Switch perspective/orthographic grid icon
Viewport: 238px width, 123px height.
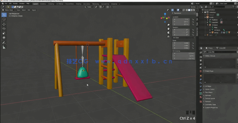[168, 37]
